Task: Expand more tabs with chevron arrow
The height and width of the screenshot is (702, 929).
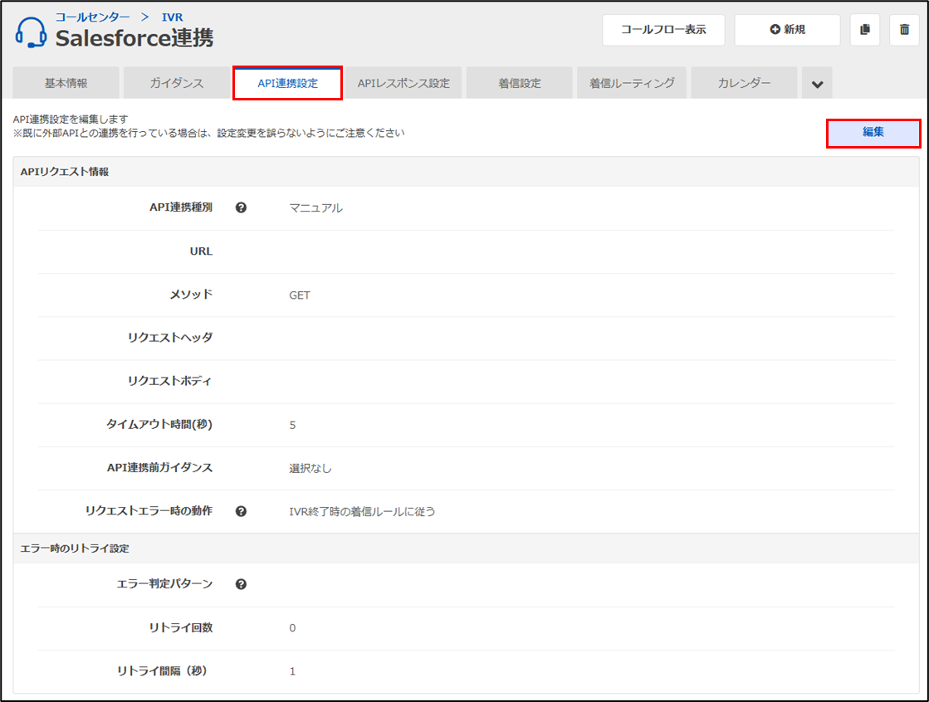Action: pyautogui.click(x=817, y=84)
